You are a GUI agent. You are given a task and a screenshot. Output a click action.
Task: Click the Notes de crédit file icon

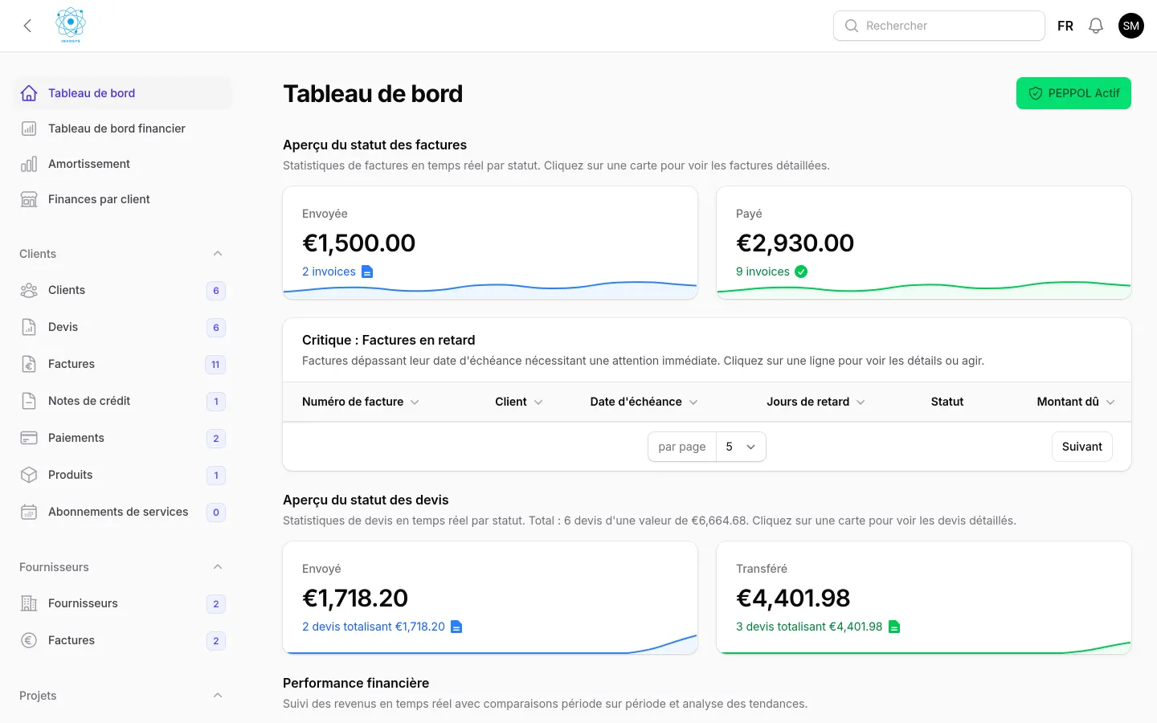coord(29,401)
